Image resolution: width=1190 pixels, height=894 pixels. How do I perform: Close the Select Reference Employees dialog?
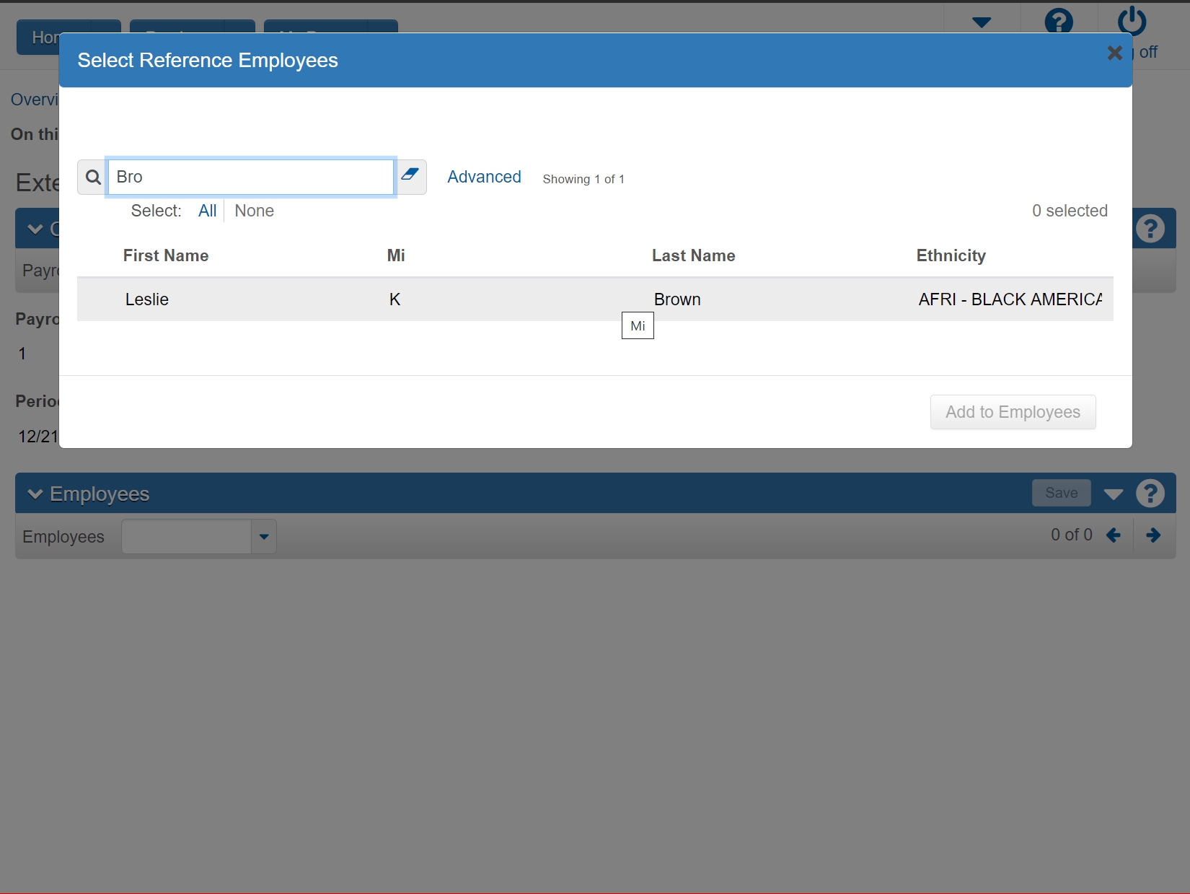1115,53
